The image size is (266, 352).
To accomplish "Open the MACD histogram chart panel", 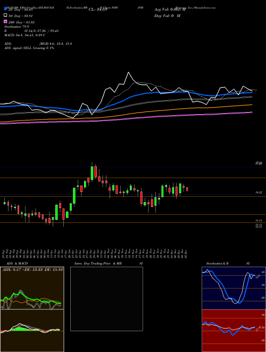I will [x=32, y=331].
